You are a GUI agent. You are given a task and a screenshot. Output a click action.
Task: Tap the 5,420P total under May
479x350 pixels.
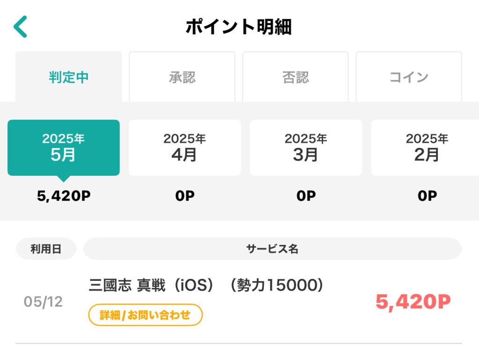[64, 196]
